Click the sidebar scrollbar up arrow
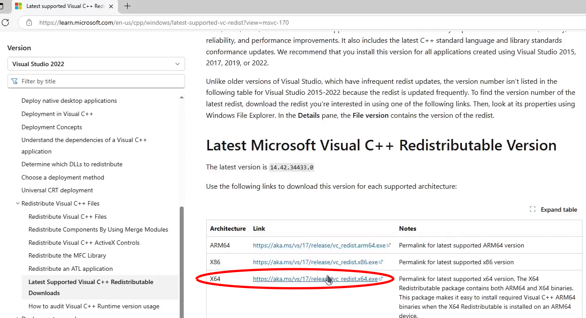The width and height of the screenshot is (586, 318). (181, 97)
